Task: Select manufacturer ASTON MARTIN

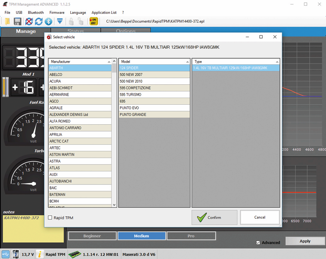Action: click(80, 154)
